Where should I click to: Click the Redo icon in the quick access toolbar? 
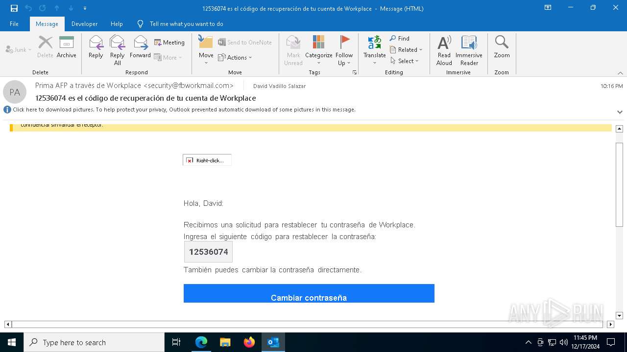(43, 8)
